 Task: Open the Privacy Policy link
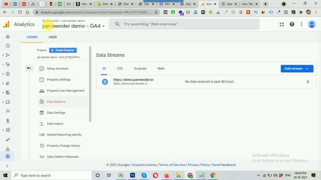[199, 164]
